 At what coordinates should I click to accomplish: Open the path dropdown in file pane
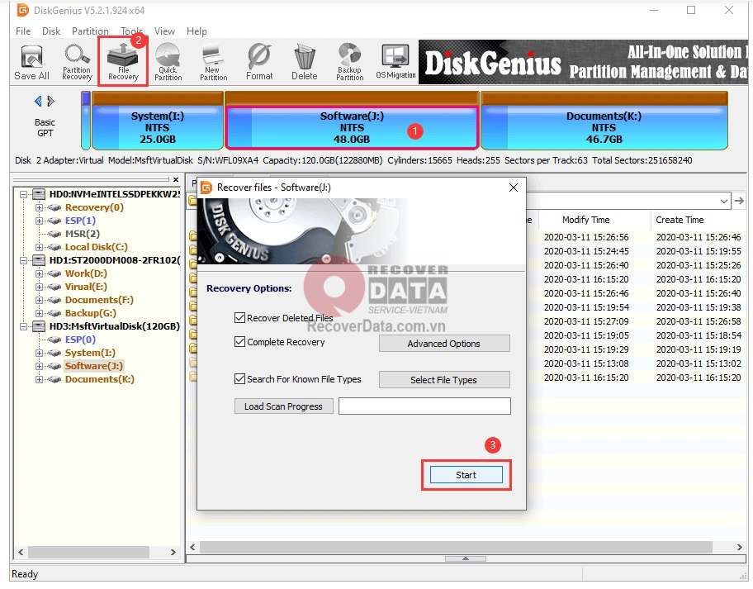pyautogui.click(x=724, y=202)
